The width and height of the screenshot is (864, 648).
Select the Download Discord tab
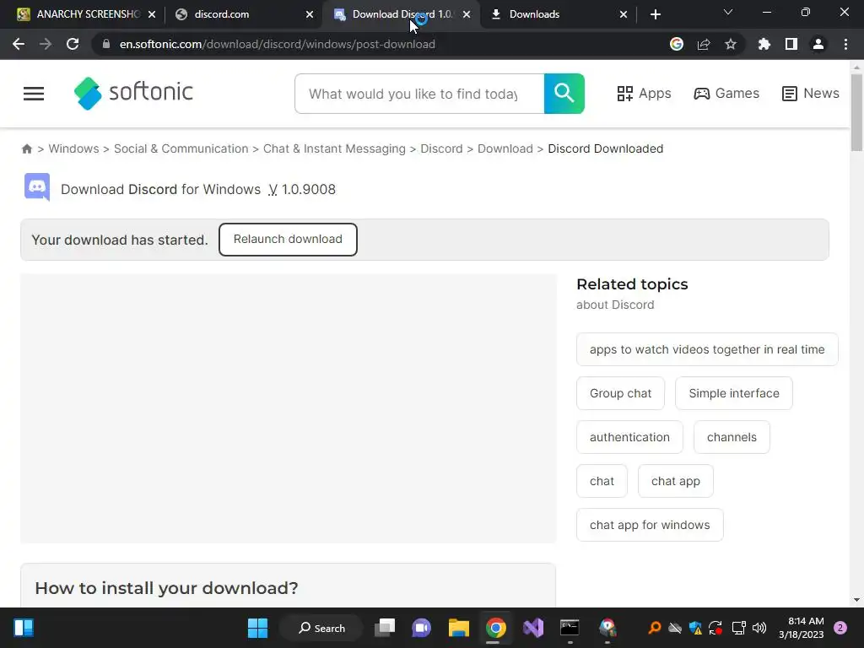401,14
